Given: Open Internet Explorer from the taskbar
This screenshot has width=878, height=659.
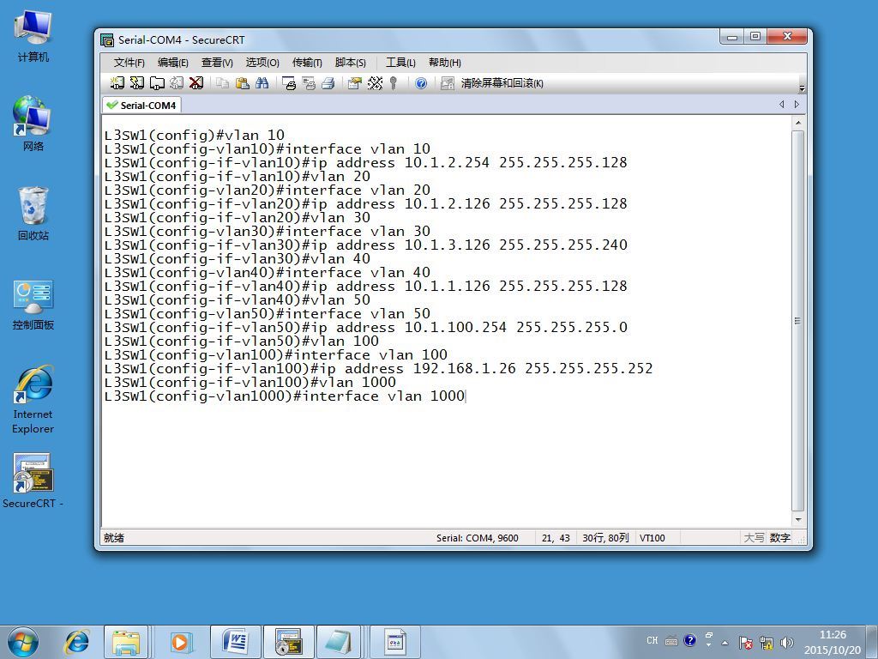Looking at the screenshot, I should click(x=76, y=642).
